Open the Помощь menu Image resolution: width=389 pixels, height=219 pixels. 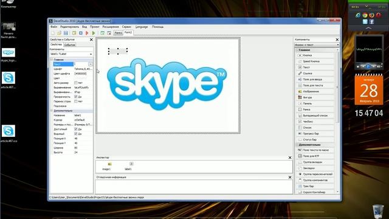157,27
